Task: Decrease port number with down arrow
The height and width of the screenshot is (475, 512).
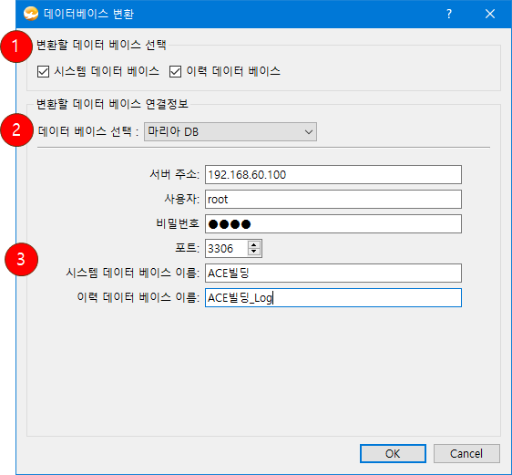Action: pos(253,252)
